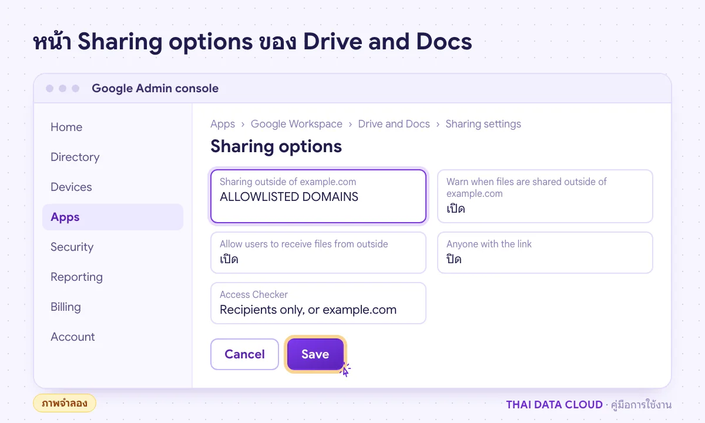
Task: Click the first window control dot
Action: [50, 89]
